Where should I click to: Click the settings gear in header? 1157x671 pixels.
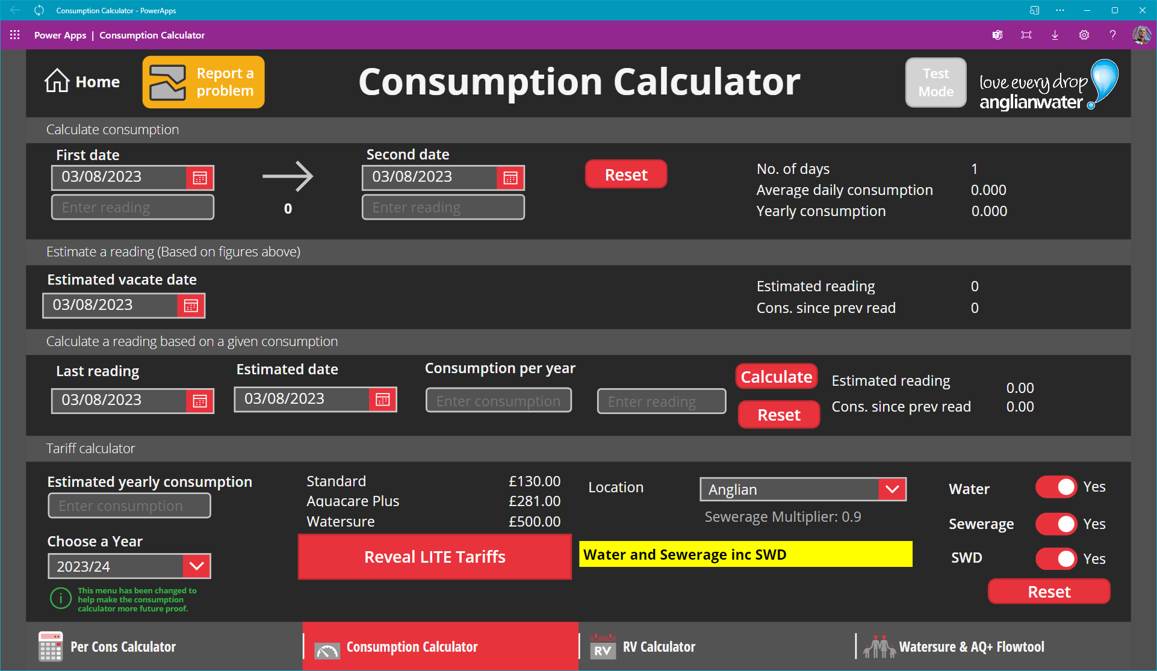pyautogui.click(x=1084, y=35)
